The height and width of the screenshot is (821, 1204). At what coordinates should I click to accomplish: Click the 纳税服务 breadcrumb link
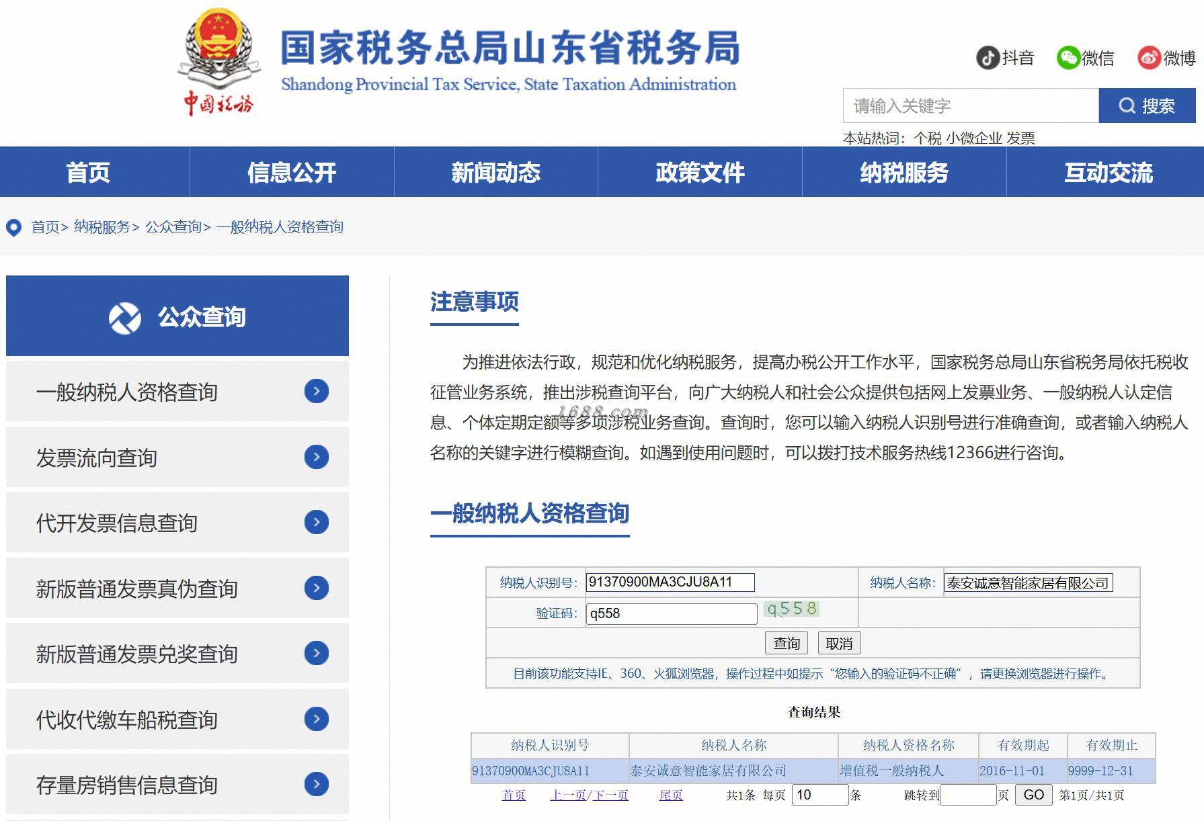coord(102,227)
